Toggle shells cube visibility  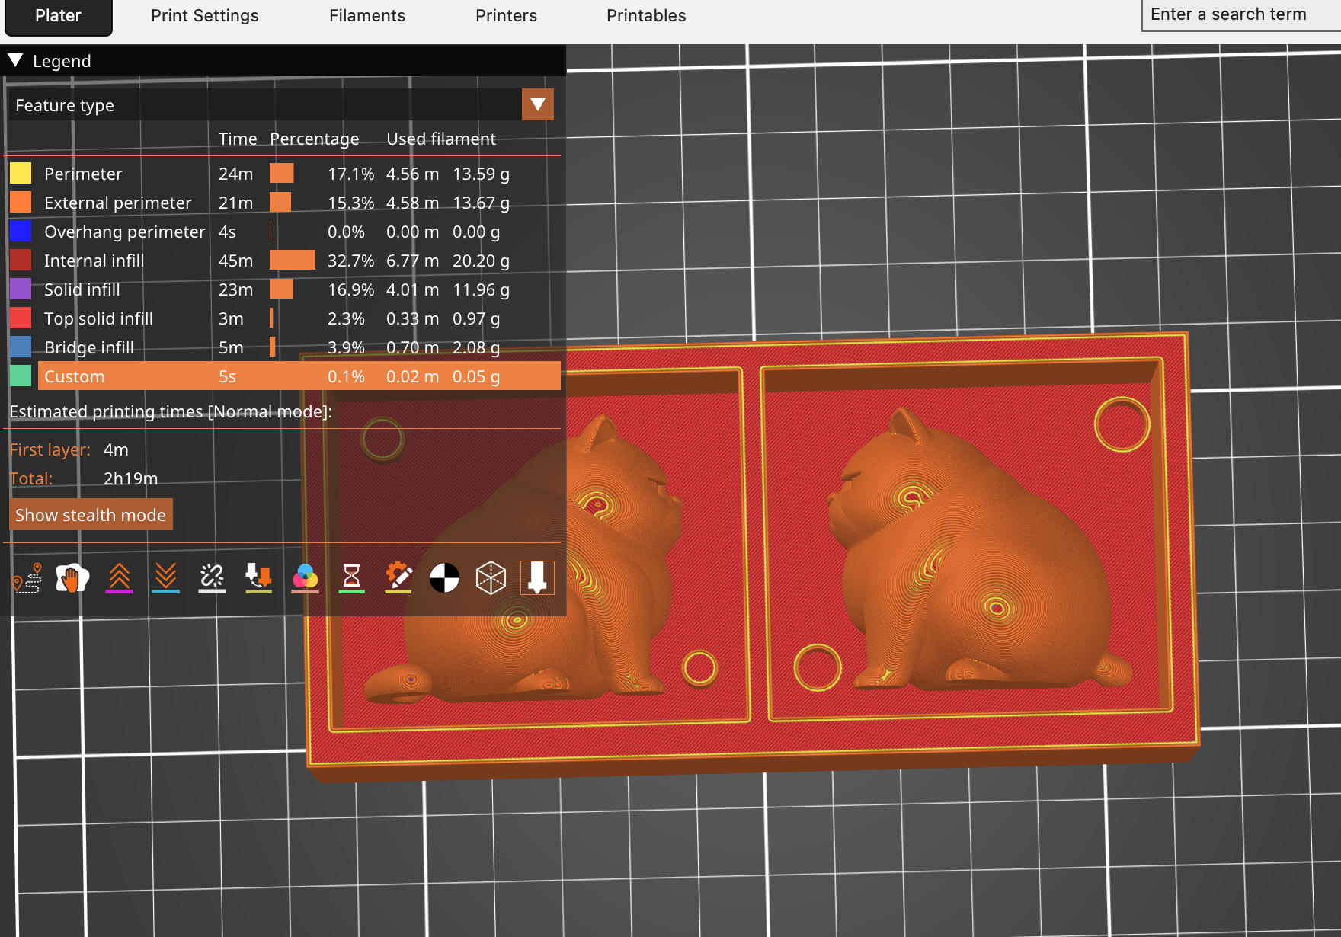pos(491,578)
